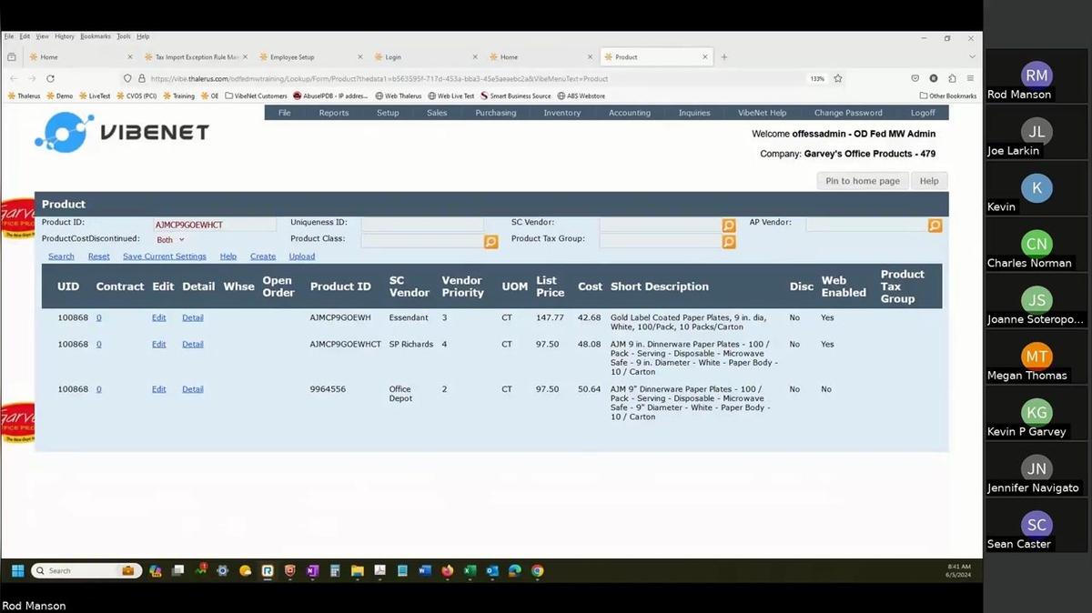The image size is (1092, 613).
Task: Click the Pin to home page button
Action: tap(862, 181)
